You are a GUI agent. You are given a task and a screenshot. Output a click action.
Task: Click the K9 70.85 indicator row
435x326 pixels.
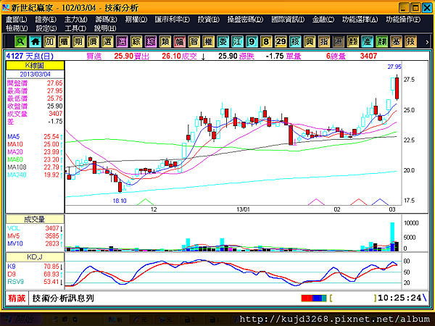click(35, 267)
